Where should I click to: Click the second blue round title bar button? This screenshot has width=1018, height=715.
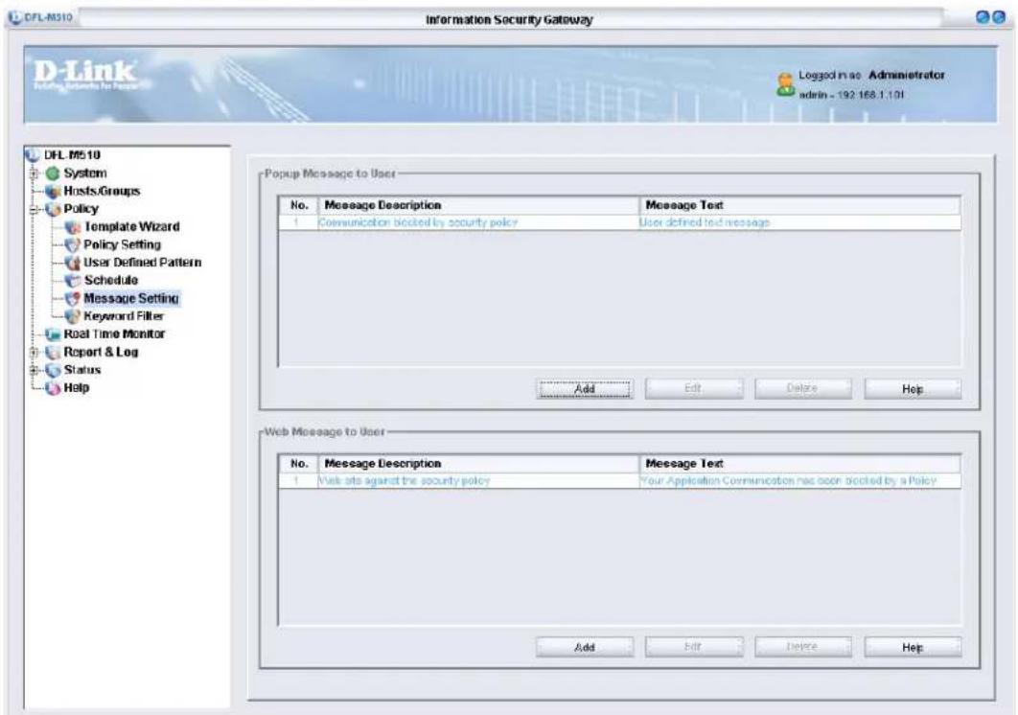pyautogui.click(x=999, y=17)
